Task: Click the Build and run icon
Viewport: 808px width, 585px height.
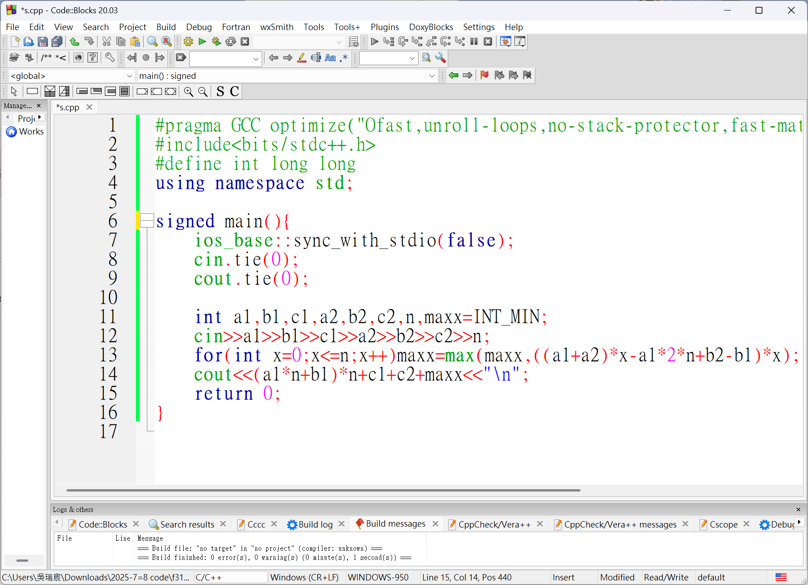Action: (x=217, y=42)
